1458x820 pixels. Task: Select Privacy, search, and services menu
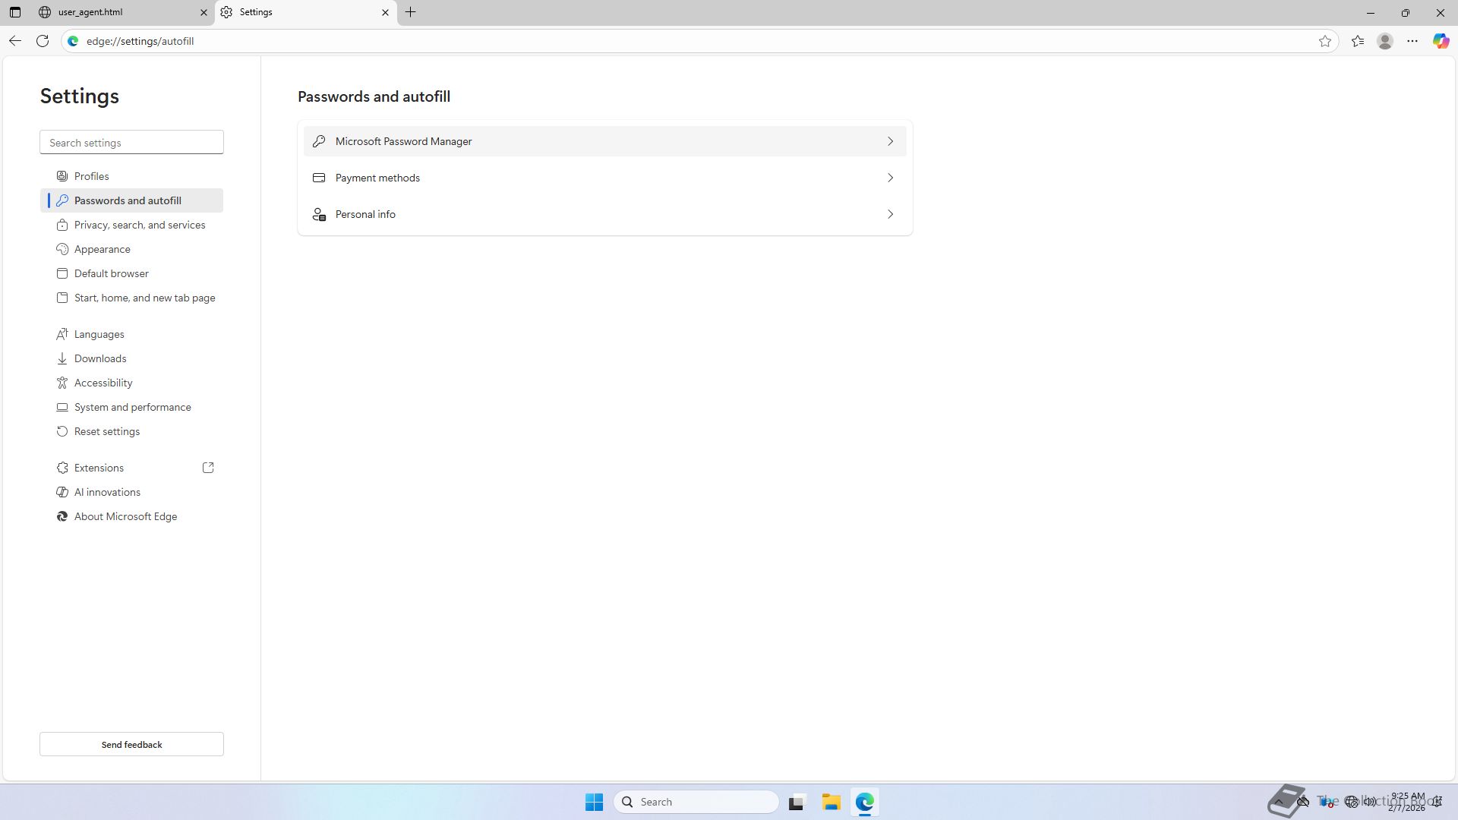(x=140, y=225)
